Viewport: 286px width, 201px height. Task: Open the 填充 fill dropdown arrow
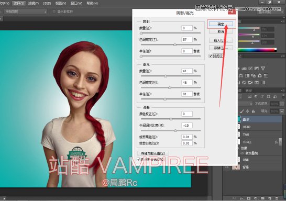282,111
